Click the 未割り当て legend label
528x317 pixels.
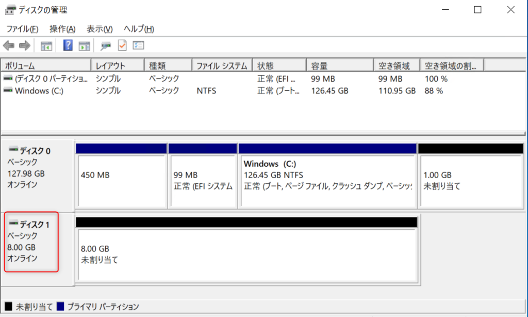tap(35, 307)
